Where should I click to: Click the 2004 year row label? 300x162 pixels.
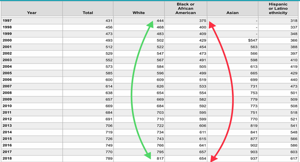(7, 67)
